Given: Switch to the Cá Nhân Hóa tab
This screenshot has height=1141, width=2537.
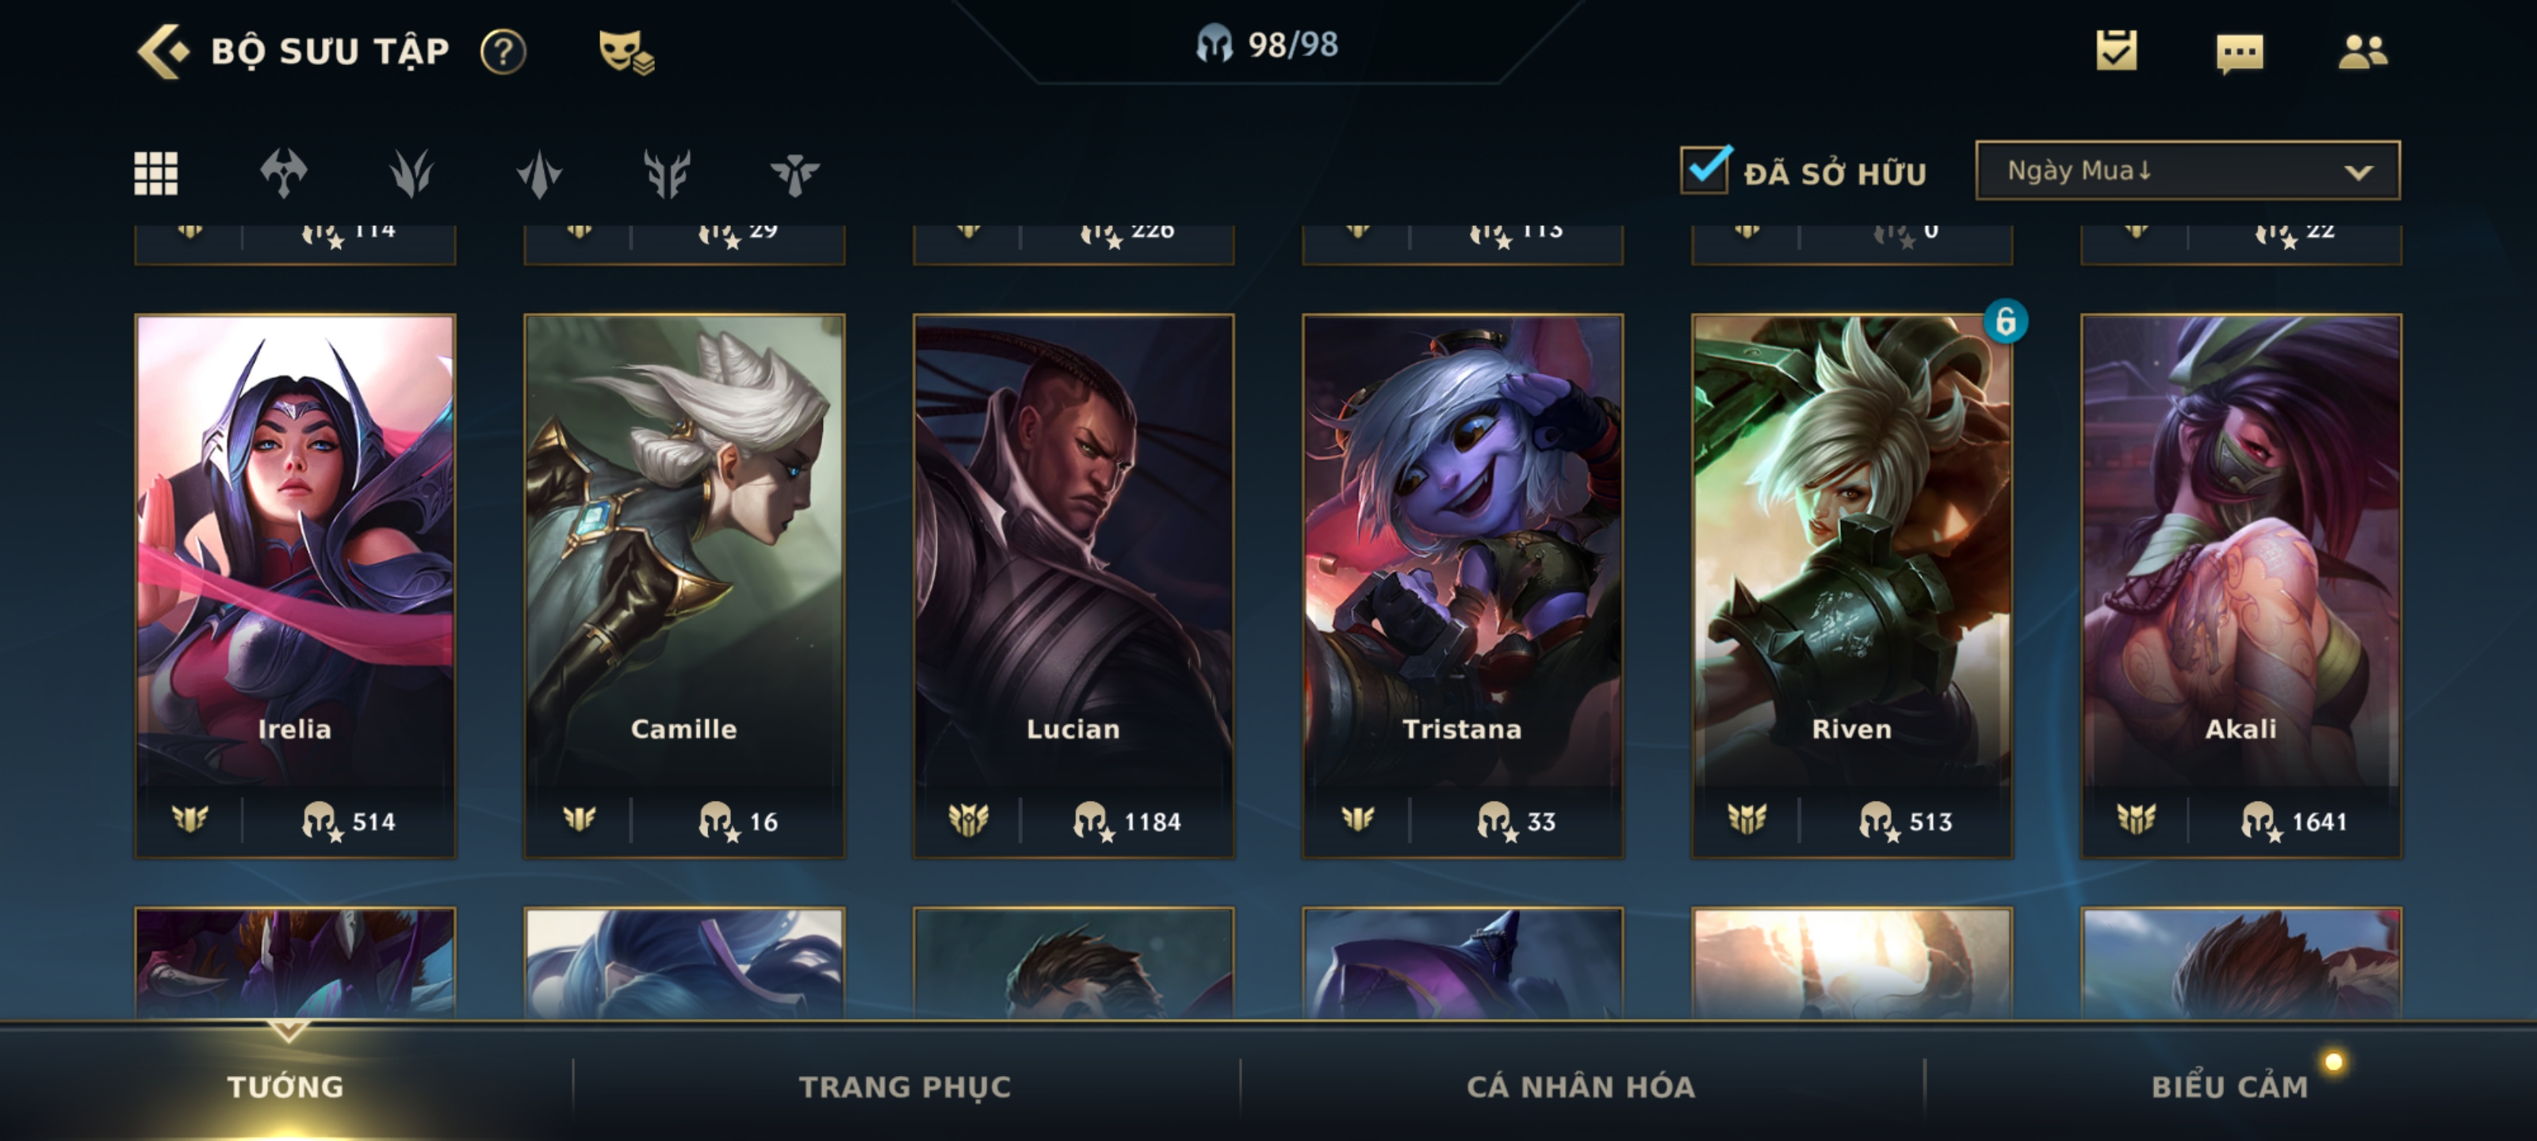Looking at the screenshot, I should [x=1581, y=1086].
